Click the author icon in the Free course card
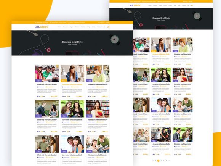221x166 pixels. pyautogui.click(x=63, y=87)
